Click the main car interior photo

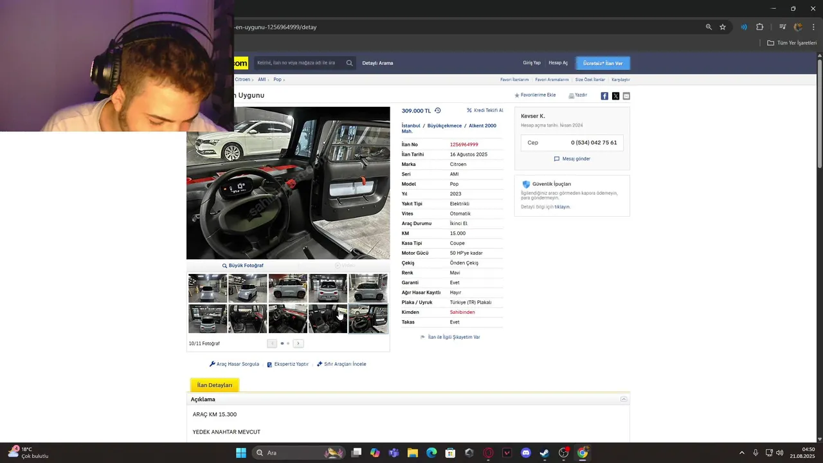coord(288,183)
